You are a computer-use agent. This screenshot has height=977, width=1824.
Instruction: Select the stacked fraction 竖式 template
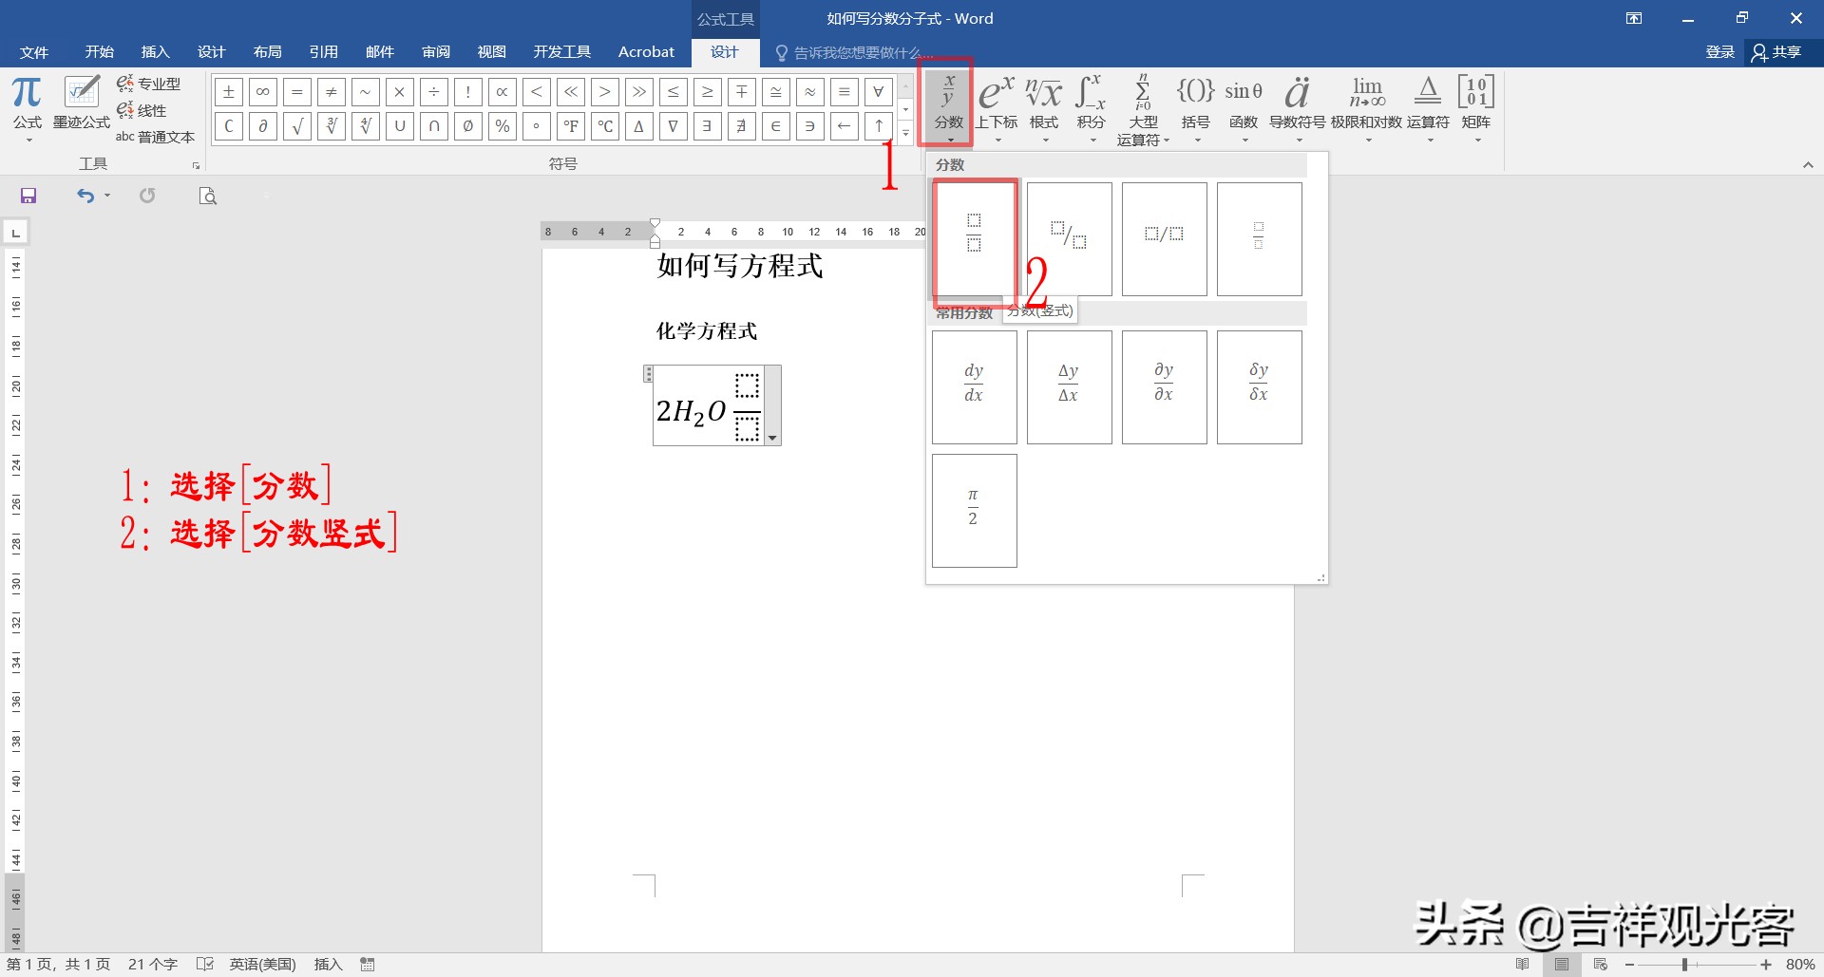click(x=974, y=239)
